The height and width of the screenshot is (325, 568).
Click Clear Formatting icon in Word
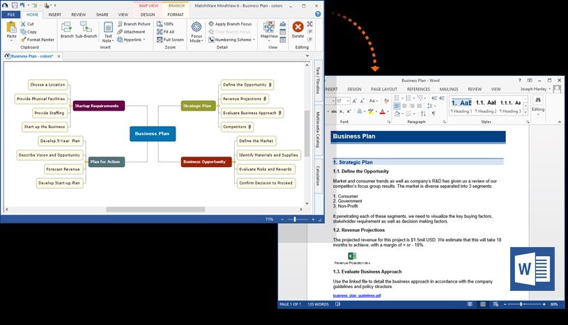click(x=387, y=100)
